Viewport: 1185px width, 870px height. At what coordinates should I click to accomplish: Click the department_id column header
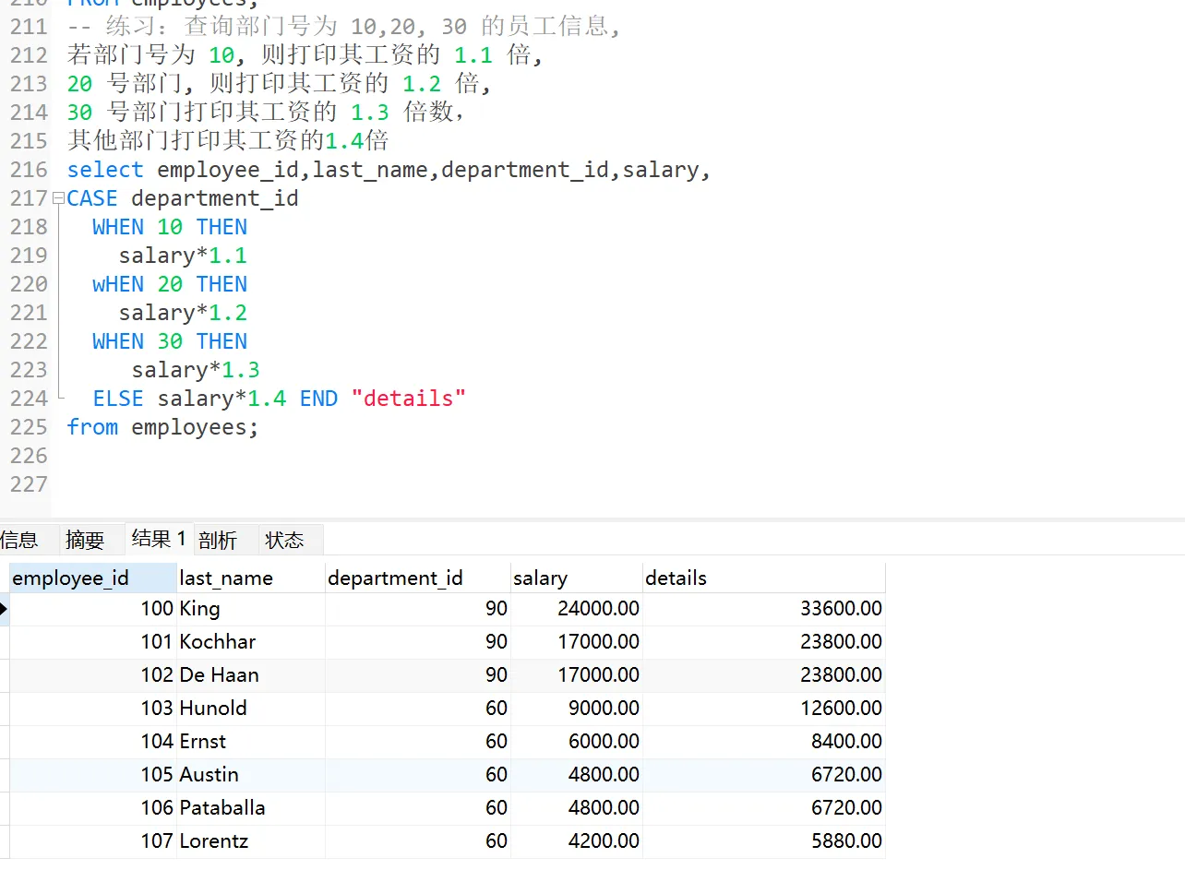(x=418, y=578)
